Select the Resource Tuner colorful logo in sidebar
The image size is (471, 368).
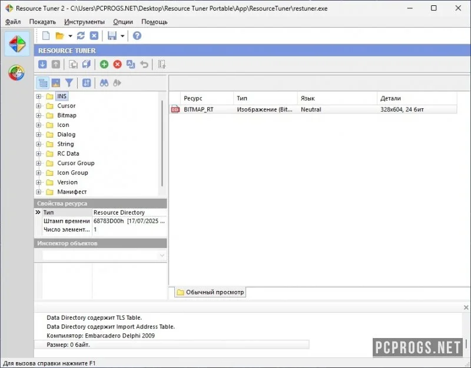(17, 44)
